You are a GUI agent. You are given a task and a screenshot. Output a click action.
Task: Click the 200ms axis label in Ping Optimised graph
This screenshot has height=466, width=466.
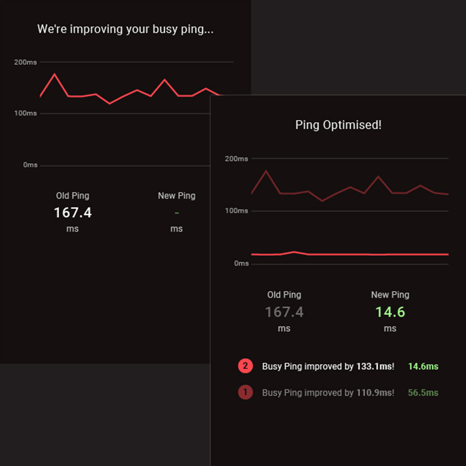pos(236,159)
